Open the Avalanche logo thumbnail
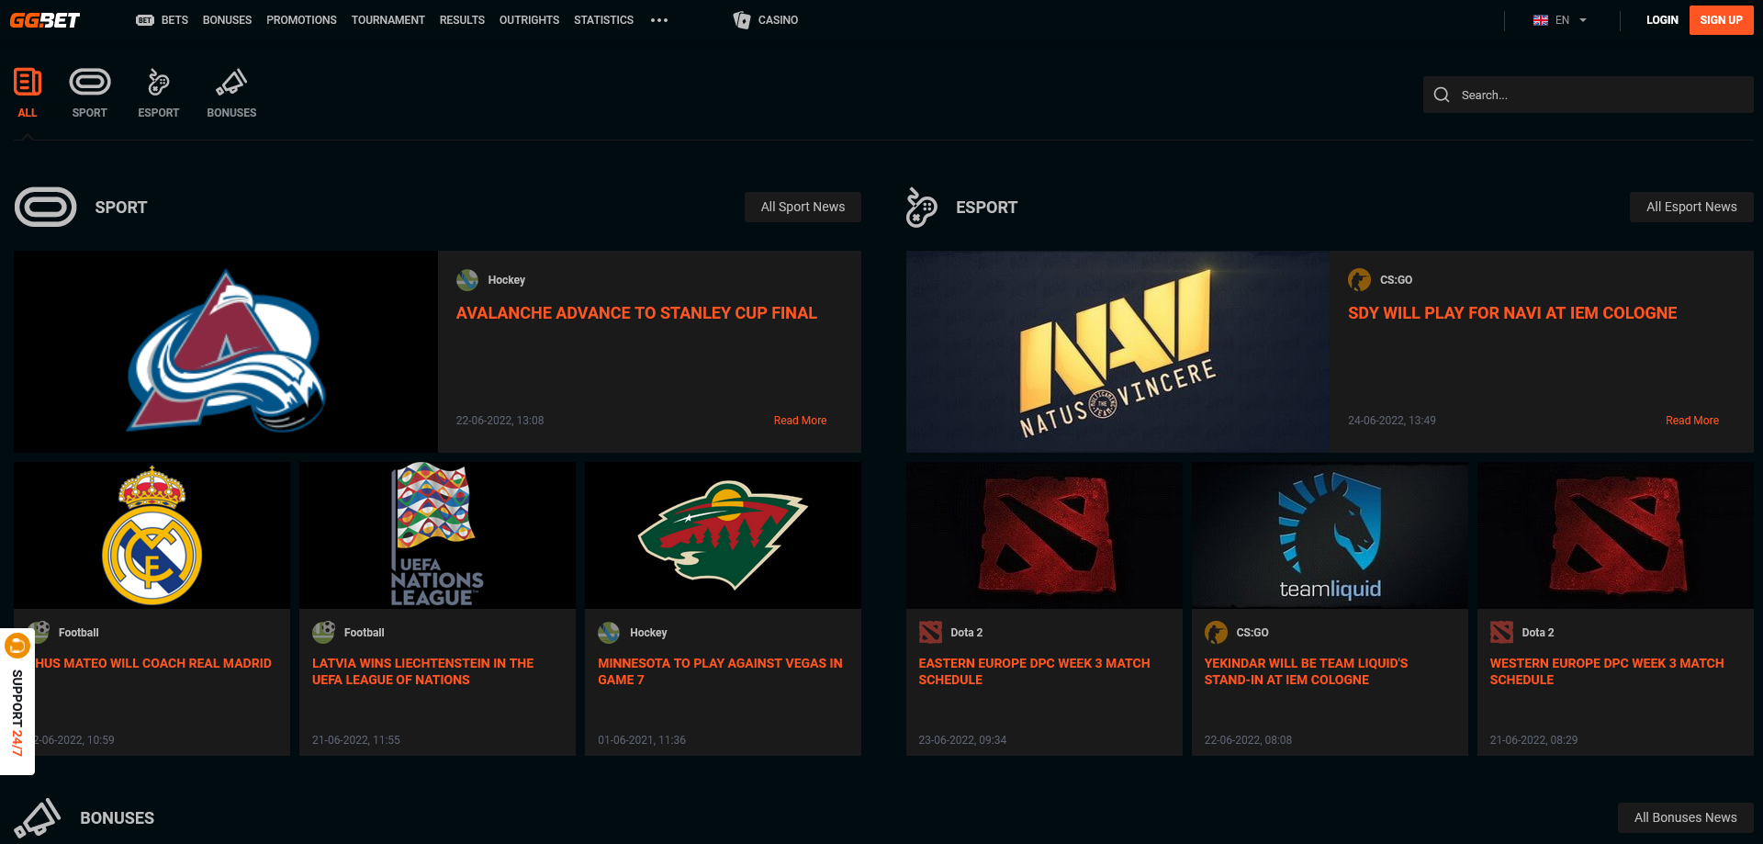 click(x=226, y=352)
